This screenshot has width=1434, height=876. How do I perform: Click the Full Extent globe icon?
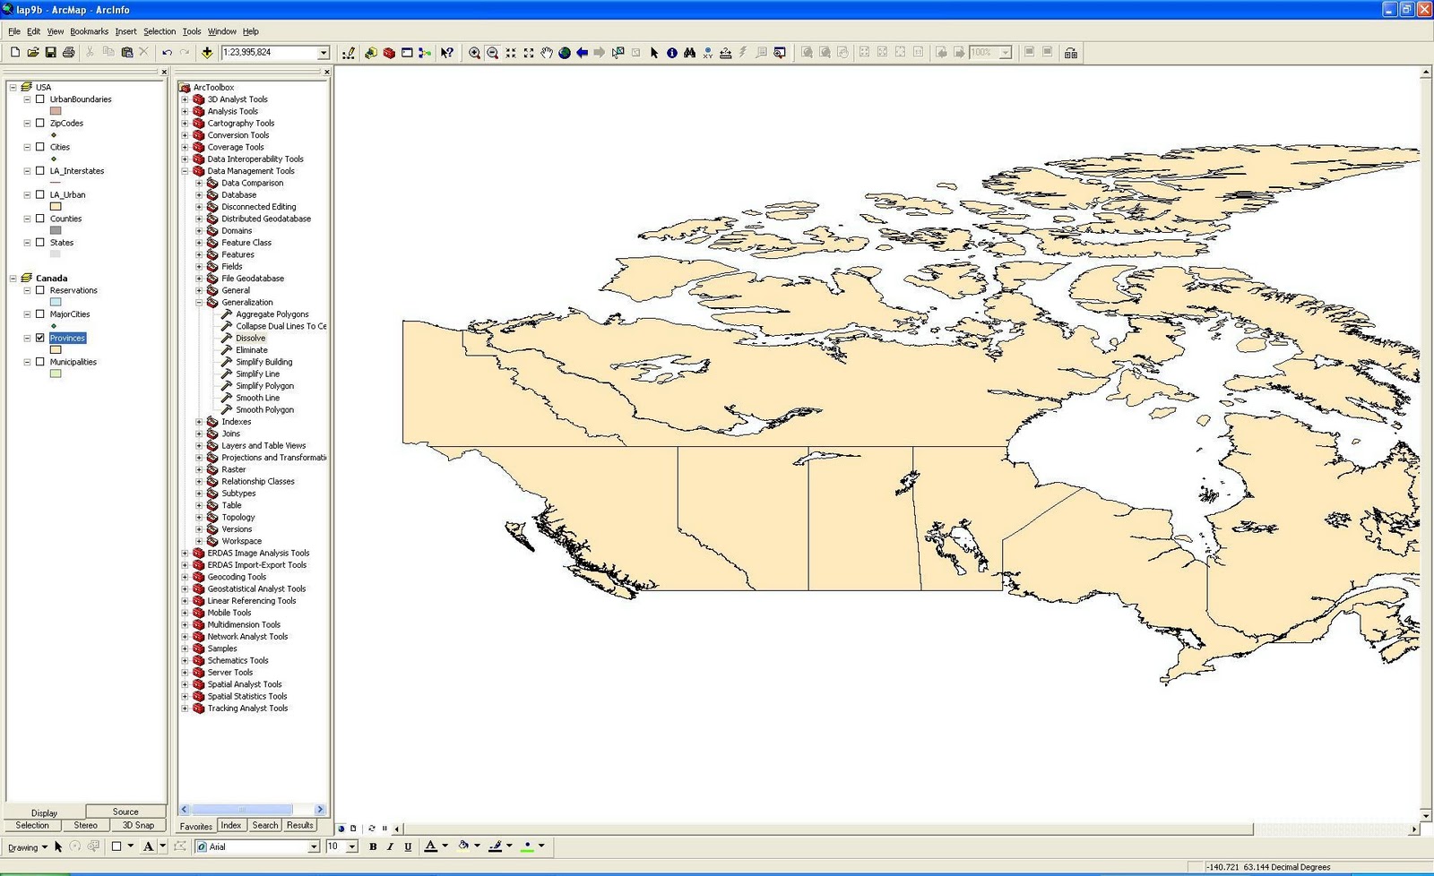tap(565, 52)
